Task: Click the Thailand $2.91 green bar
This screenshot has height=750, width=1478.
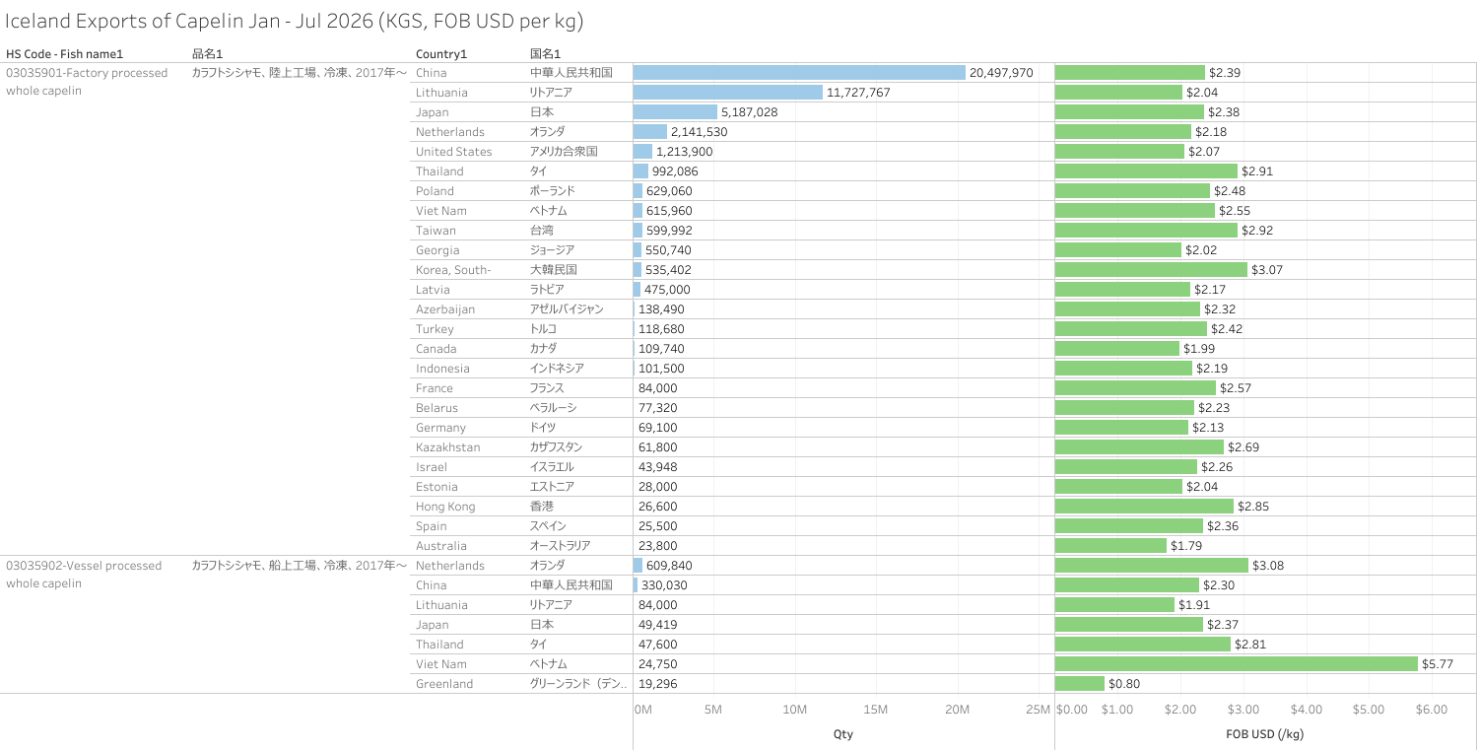Action: [x=1146, y=170]
